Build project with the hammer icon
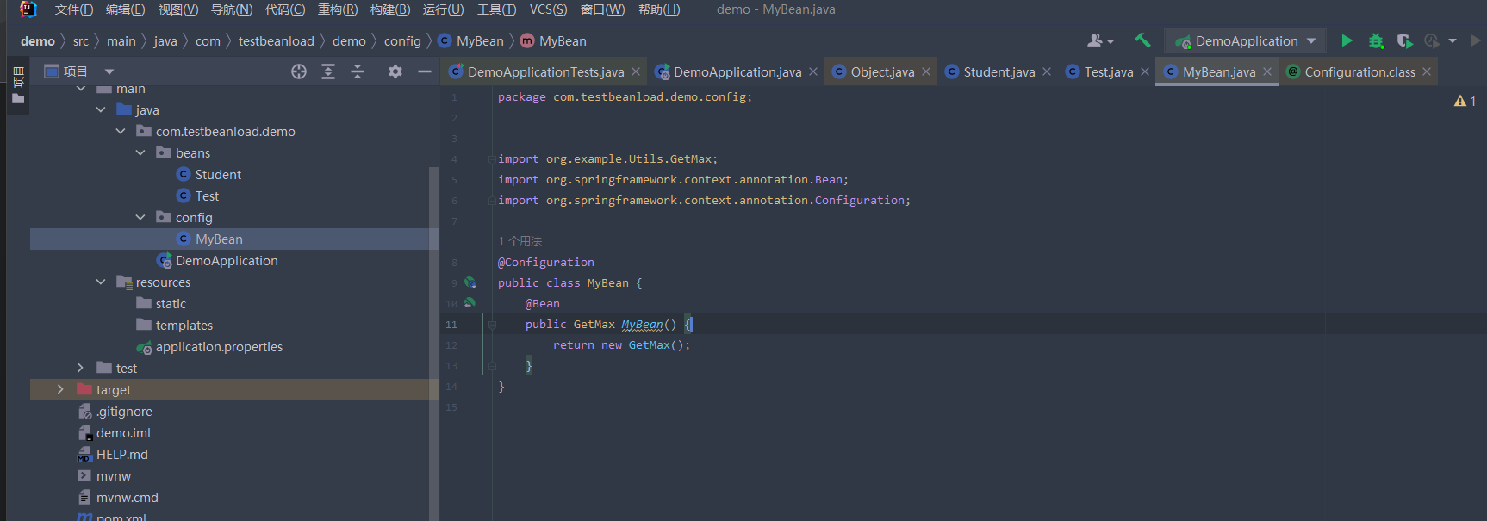 1142,40
